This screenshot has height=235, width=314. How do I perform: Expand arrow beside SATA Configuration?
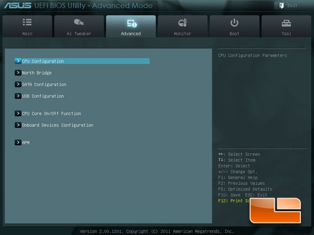click(18, 84)
